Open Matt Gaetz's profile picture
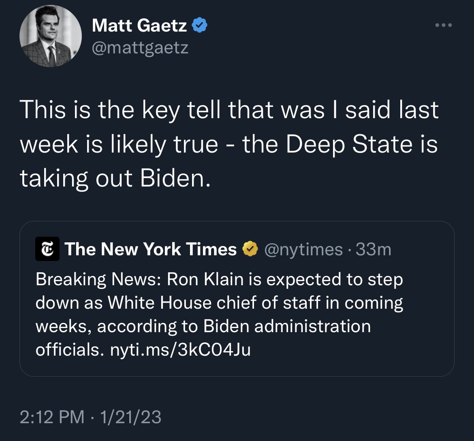Screen dimensions: 474x441 pyautogui.click(x=51, y=36)
